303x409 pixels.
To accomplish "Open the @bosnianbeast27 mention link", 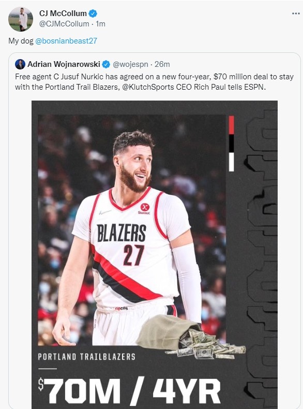I will tap(66, 40).
